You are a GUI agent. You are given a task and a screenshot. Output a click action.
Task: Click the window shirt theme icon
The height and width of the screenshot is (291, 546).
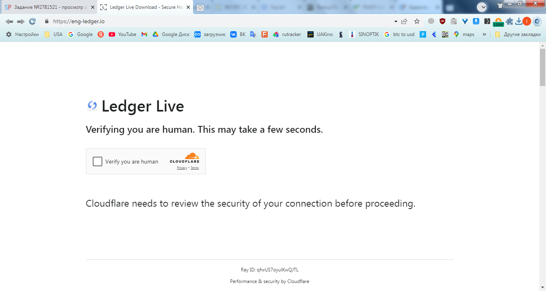point(500,5)
